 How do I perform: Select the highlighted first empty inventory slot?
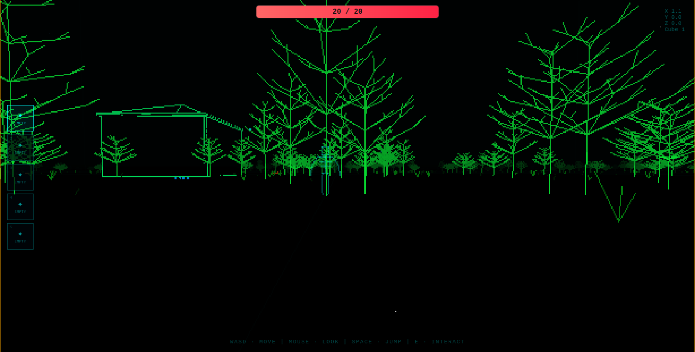click(20, 118)
